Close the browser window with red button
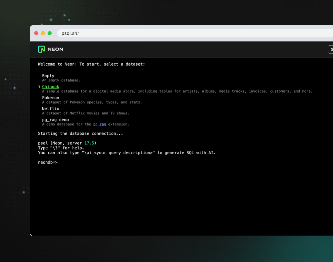Screen dimensions: 333x262 [x=36, y=33]
